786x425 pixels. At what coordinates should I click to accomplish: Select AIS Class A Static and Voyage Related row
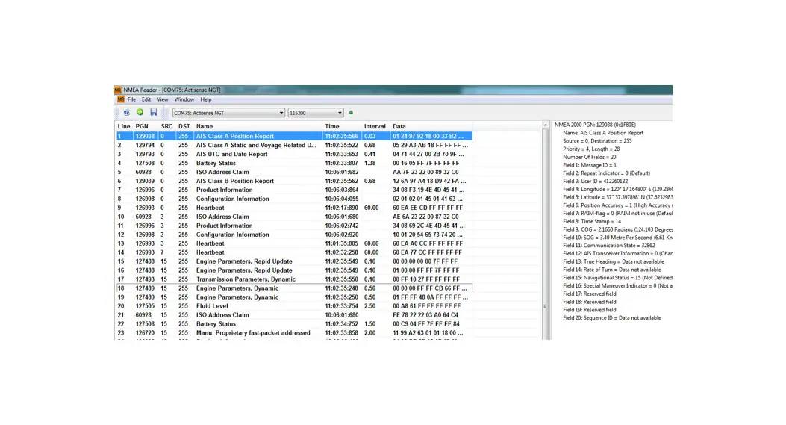(294, 145)
